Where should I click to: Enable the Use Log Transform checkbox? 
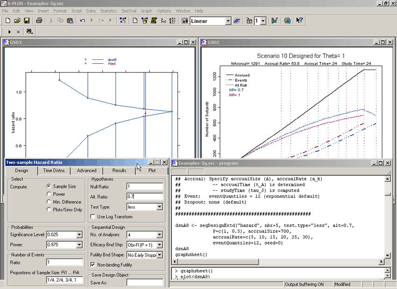coord(93,217)
